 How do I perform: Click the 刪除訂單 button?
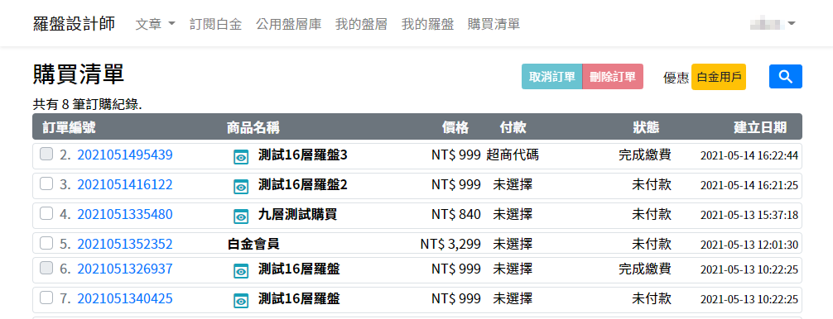pos(613,76)
